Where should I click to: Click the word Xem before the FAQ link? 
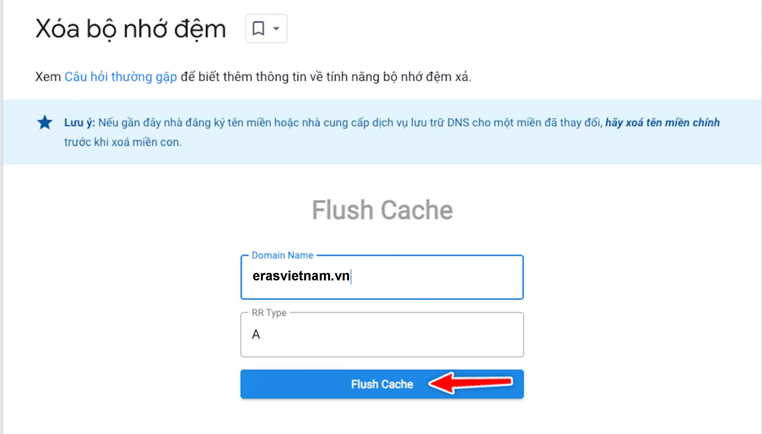click(x=48, y=77)
